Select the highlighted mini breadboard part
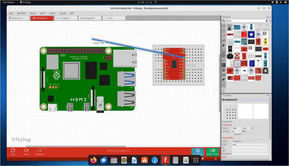Image resolution: width=289 pixels, height=166 pixels. point(237,64)
